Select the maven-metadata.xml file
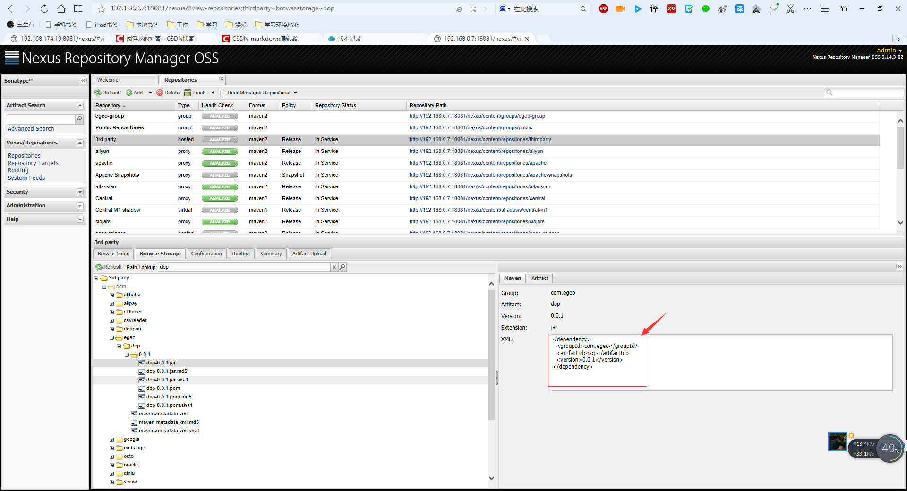 click(x=163, y=414)
